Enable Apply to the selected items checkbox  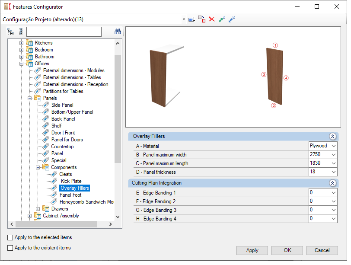tap(10, 237)
